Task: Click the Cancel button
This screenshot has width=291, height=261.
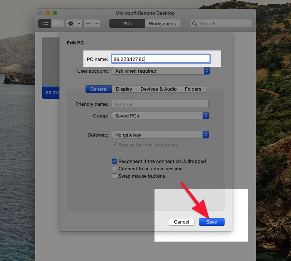Action: click(x=182, y=222)
